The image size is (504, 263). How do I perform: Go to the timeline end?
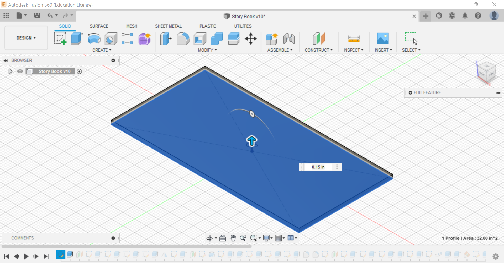click(x=46, y=256)
